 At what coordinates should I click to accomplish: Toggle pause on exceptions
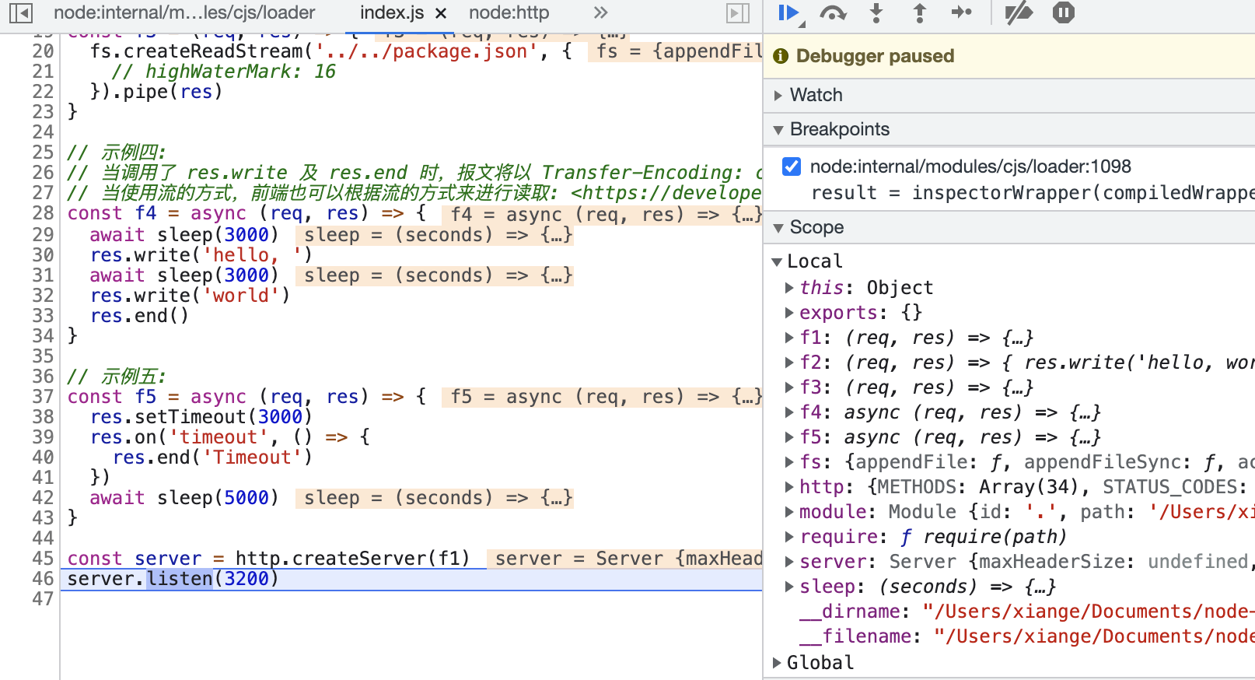[1064, 12]
